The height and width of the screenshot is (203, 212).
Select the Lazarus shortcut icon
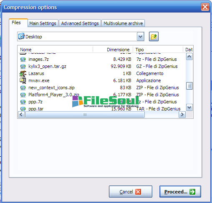tap(23, 73)
